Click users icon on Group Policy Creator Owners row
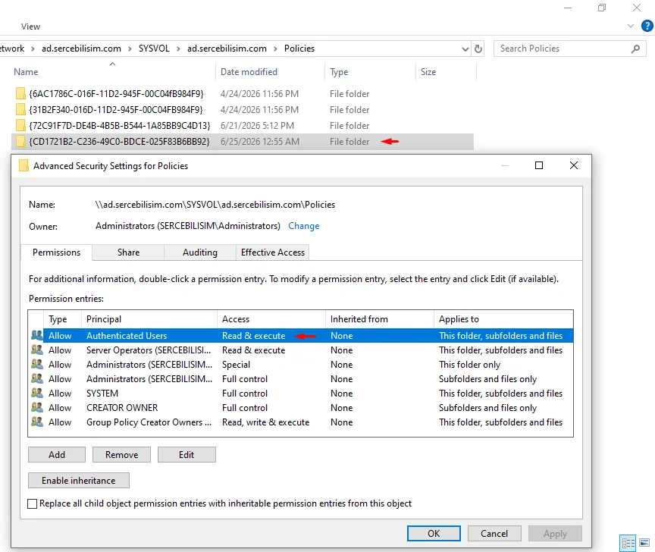 pyautogui.click(x=37, y=422)
